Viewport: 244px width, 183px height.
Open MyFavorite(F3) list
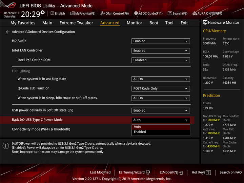83,13
